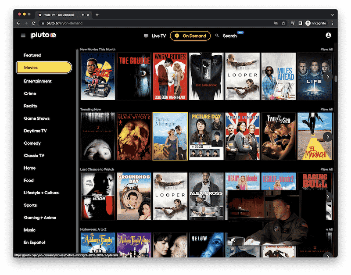Open the hamburger menu beside Pluto logo
Viewport: 351px width, 275px height.
click(23, 36)
